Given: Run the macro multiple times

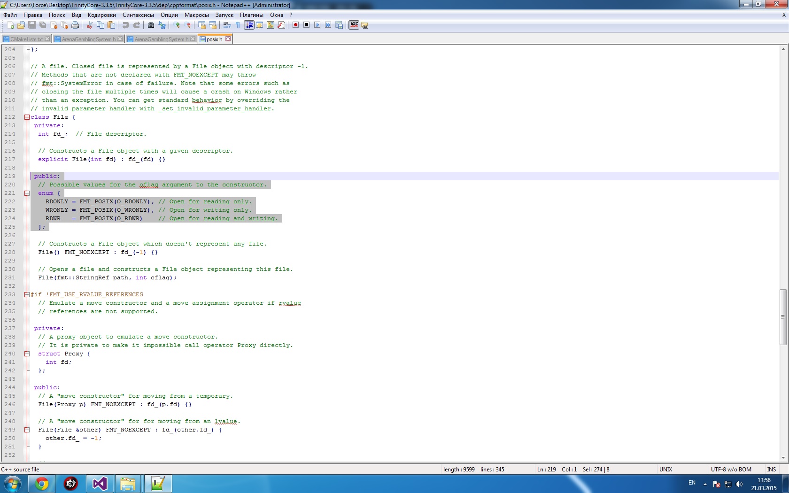Looking at the screenshot, I should coord(328,25).
